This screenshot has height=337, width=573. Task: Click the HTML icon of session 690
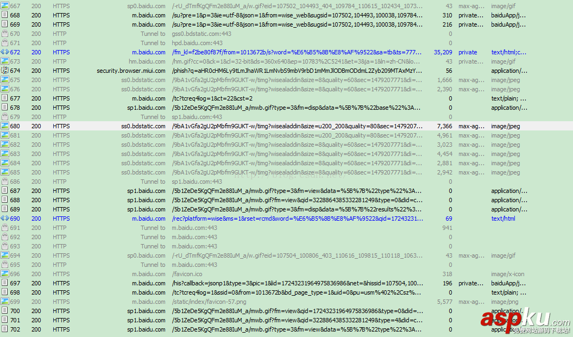(5, 219)
